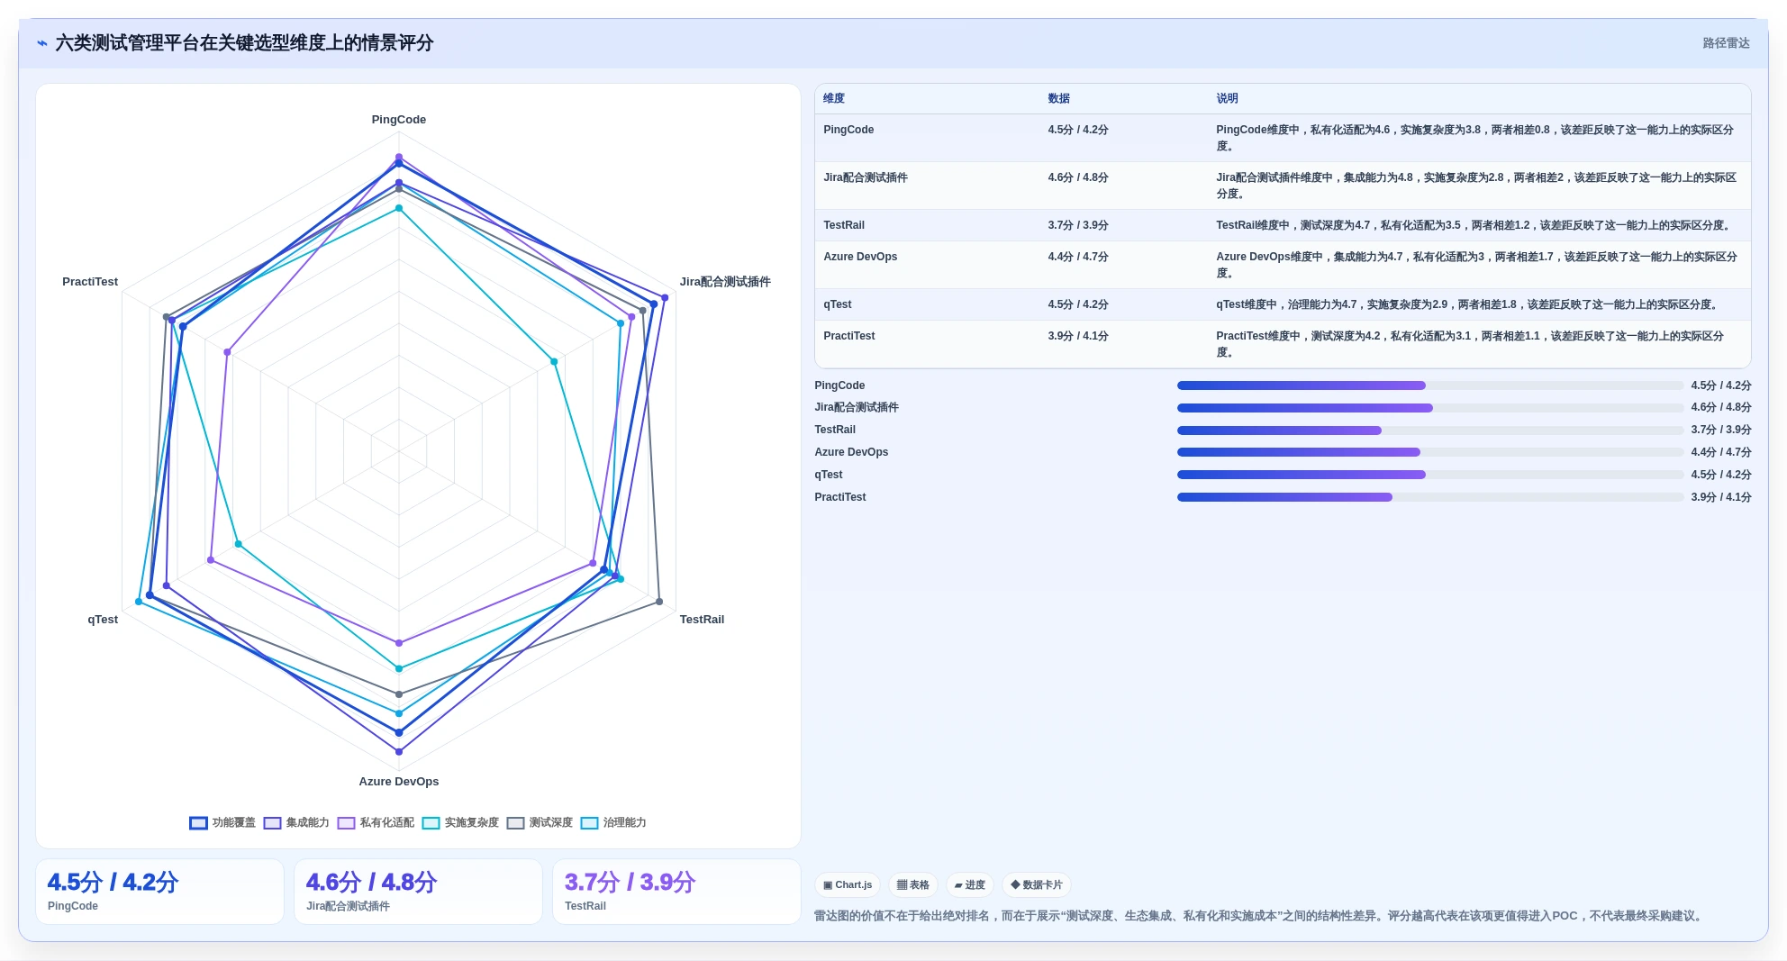
Task: Click the 维度 column header
Action: [x=834, y=98]
